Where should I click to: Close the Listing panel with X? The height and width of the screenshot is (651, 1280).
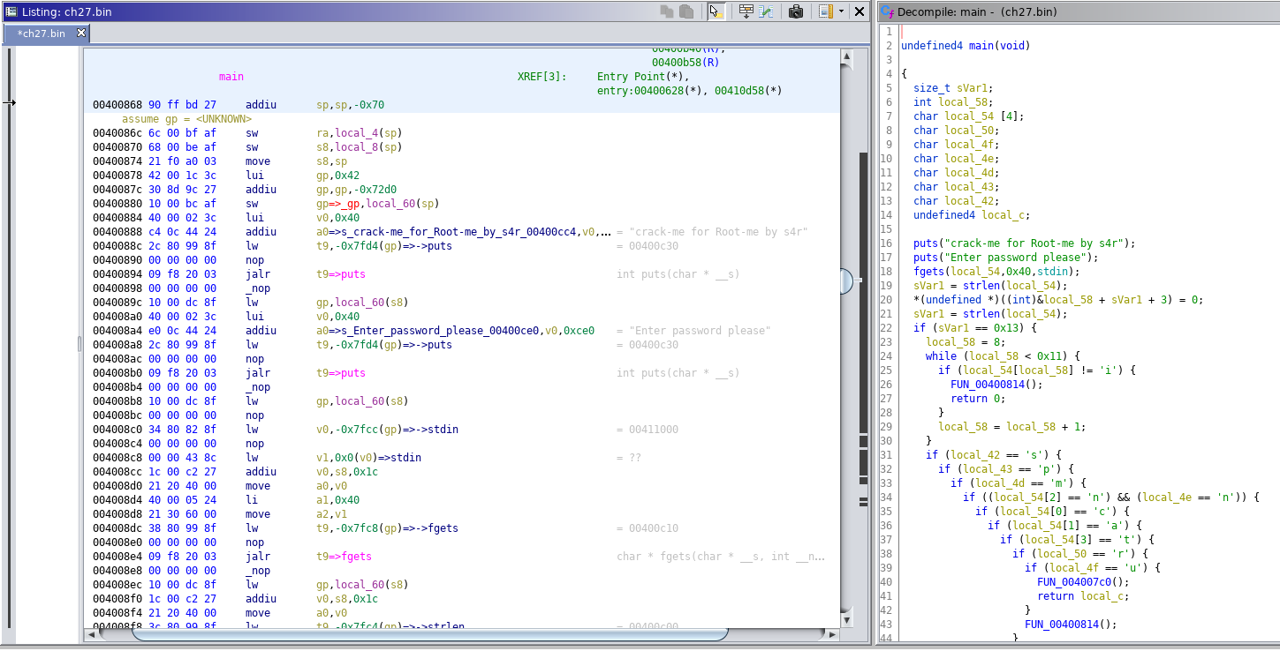[859, 11]
